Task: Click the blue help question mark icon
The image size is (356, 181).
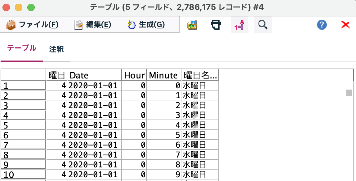Action: tap(322, 24)
